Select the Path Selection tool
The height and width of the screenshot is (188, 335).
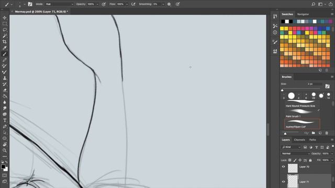pos(5,132)
